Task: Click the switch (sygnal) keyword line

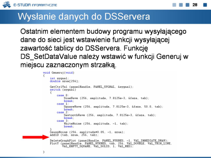Action: [63, 90]
